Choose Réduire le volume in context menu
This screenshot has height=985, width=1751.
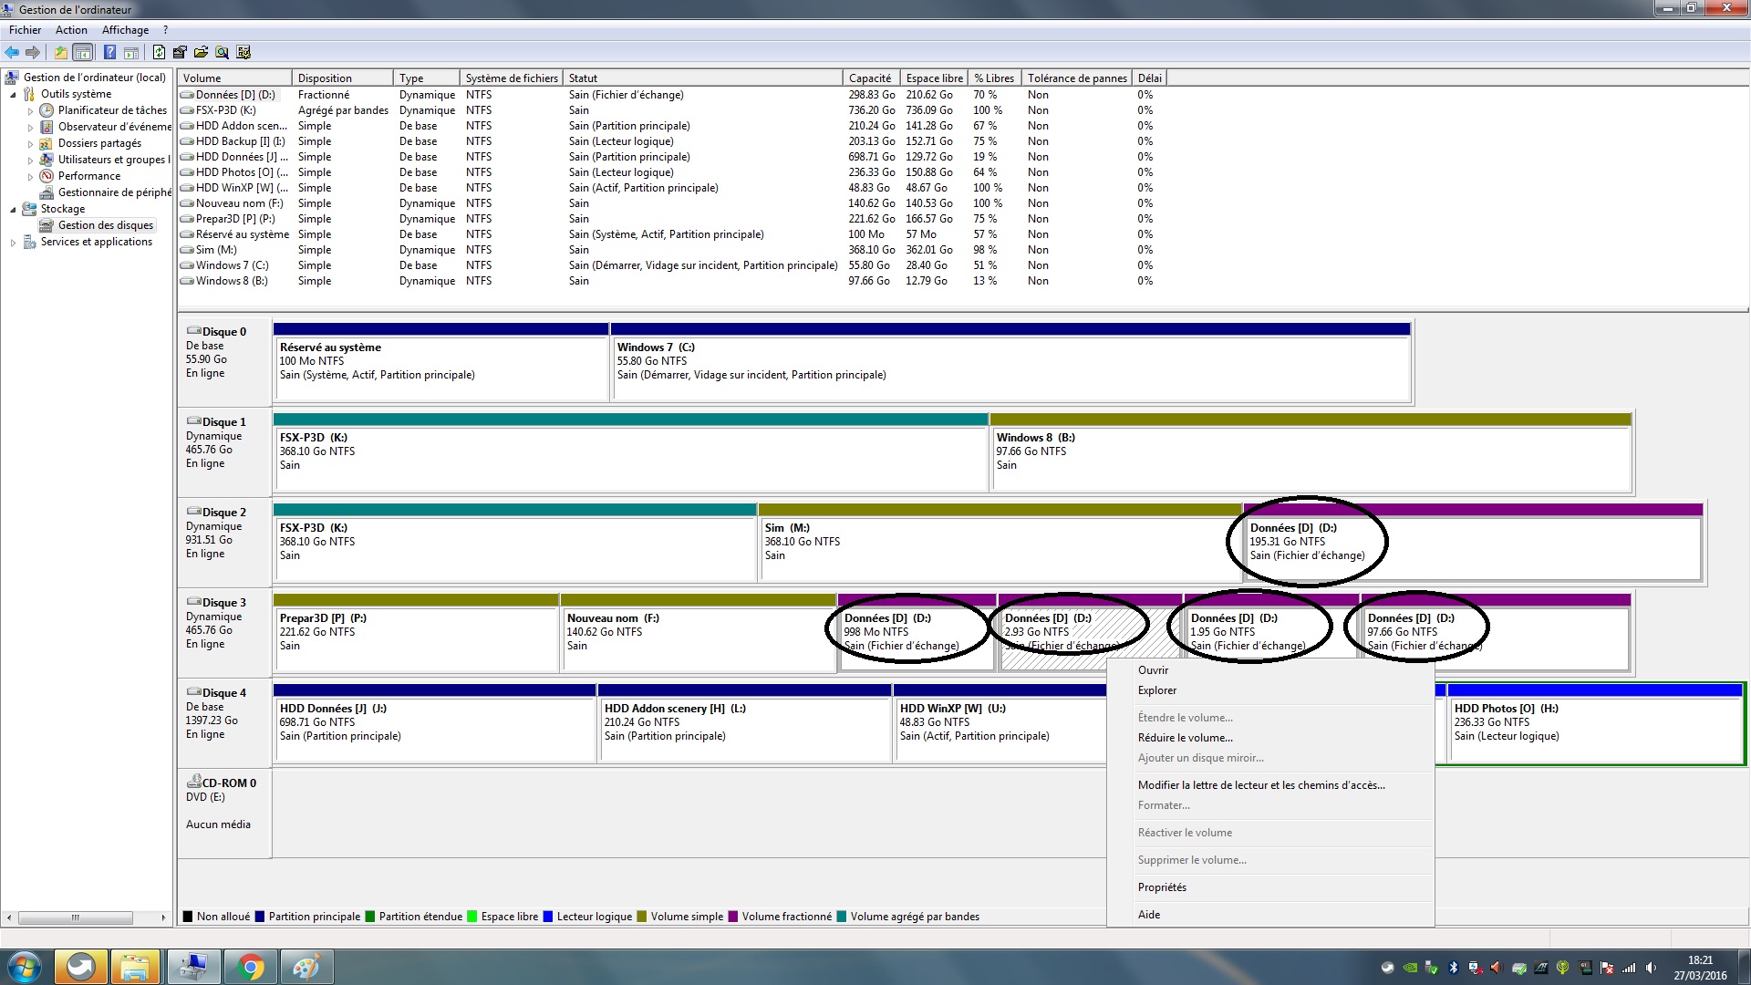(1269, 738)
